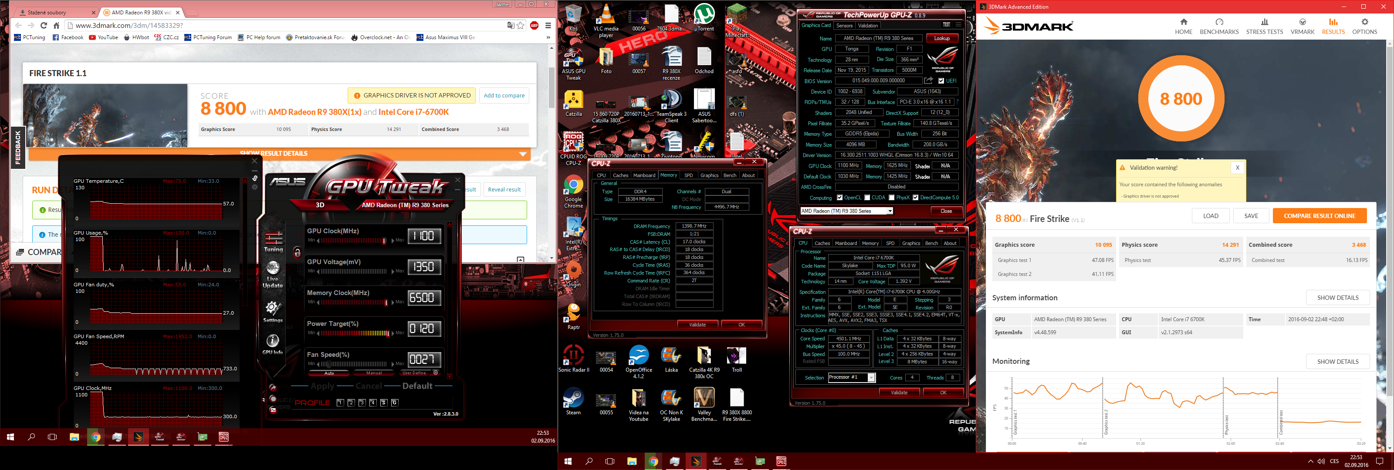Open the SPD tab in CPU-Z memory window
The height and width of the screenshot is (470, 1394).
pos(688,175)
